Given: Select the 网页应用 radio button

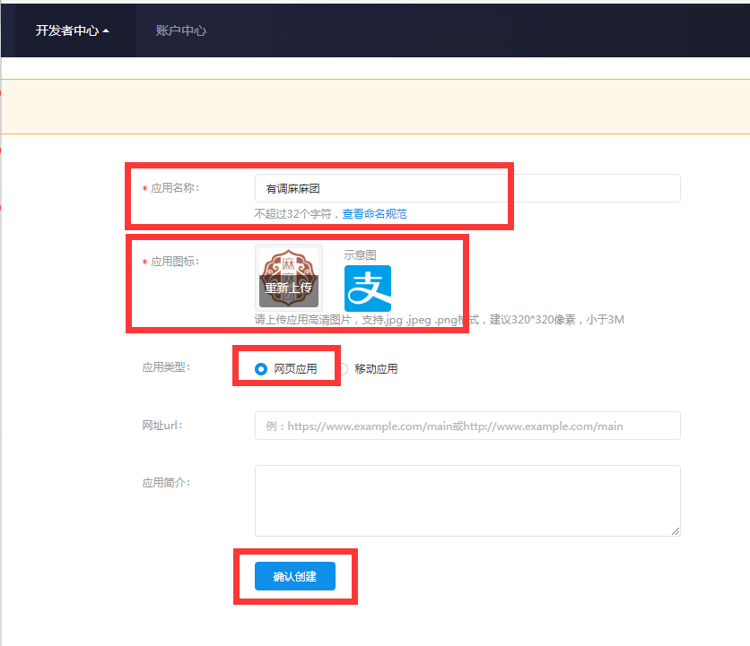Looking at the screenshot, I should (261, 369).
